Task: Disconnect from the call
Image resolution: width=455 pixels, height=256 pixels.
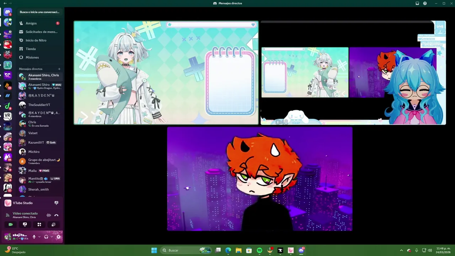Action: 56,215
